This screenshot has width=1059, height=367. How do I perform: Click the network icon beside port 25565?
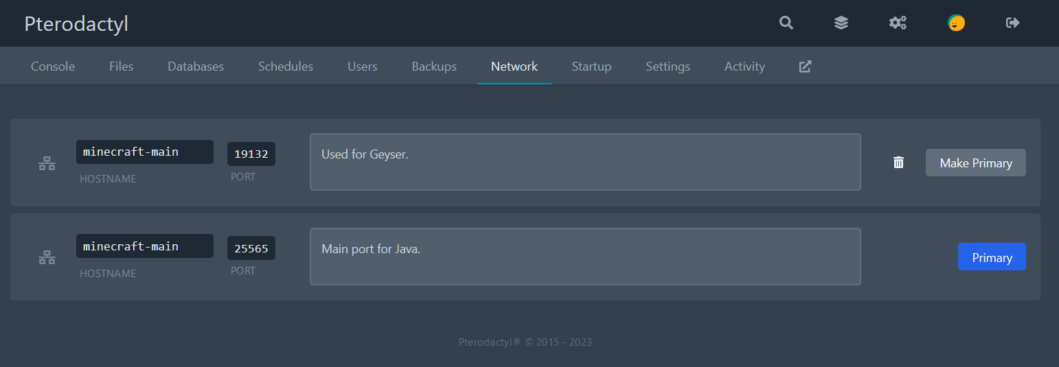pos(47,258)
